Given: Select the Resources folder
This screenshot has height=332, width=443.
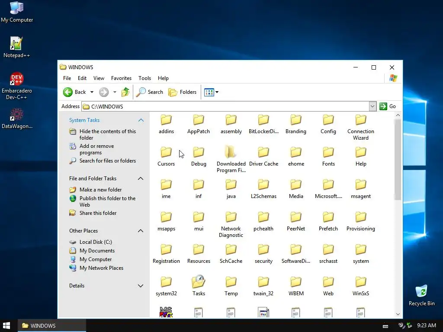Looking at the screenshot, I should (x=199, y=254).
